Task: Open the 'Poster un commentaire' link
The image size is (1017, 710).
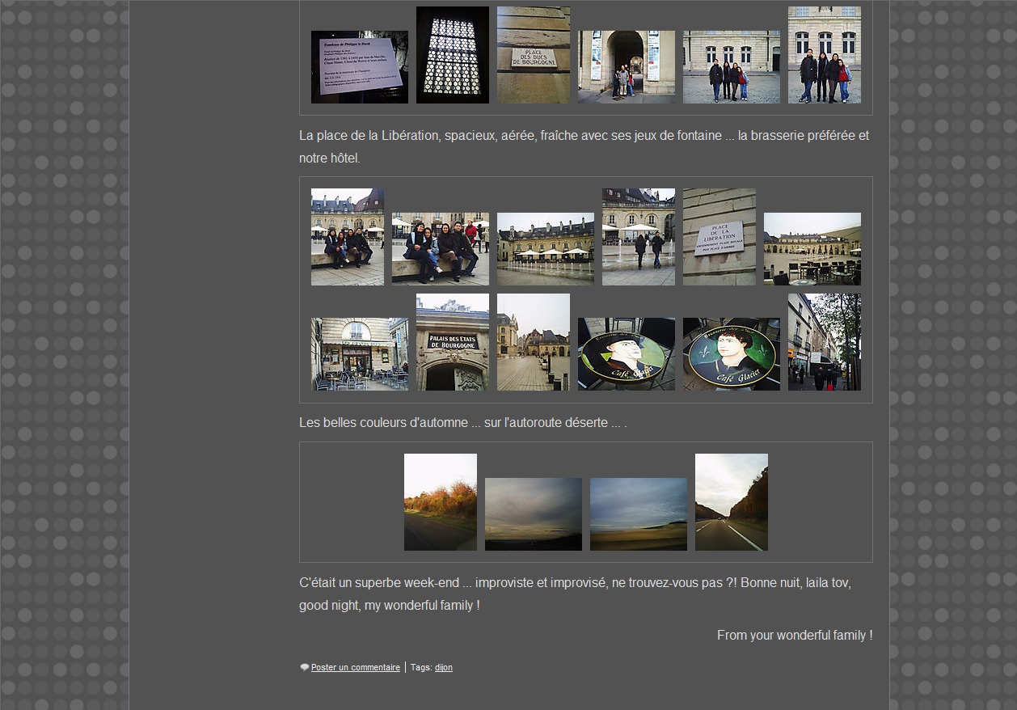Action: tap(355, 668)
